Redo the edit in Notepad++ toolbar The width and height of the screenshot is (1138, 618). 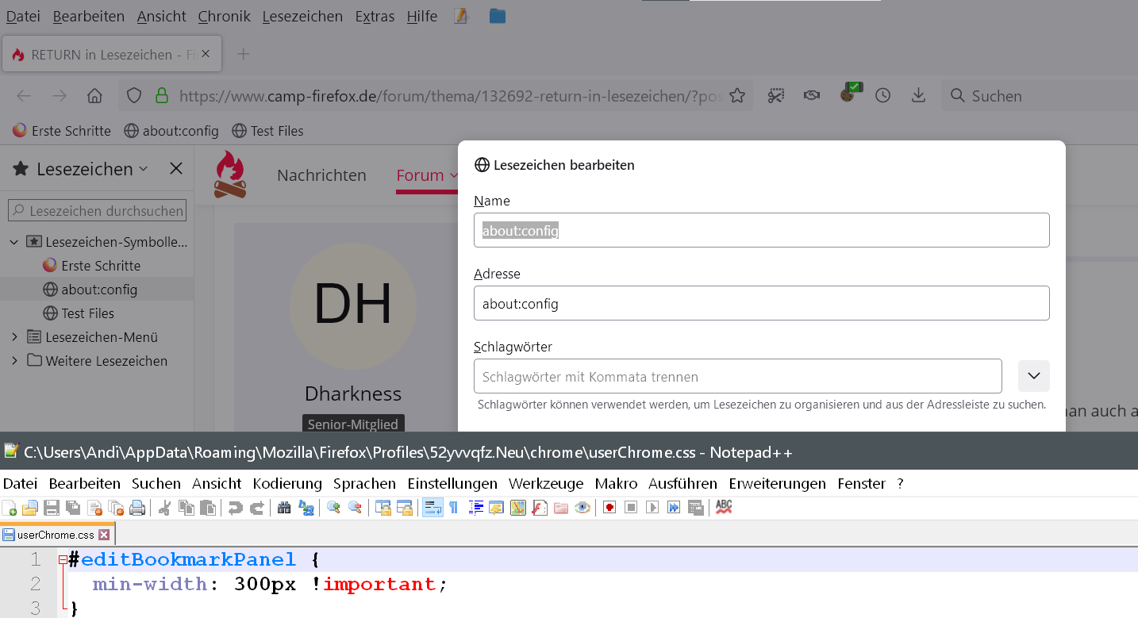pos(257,508)
